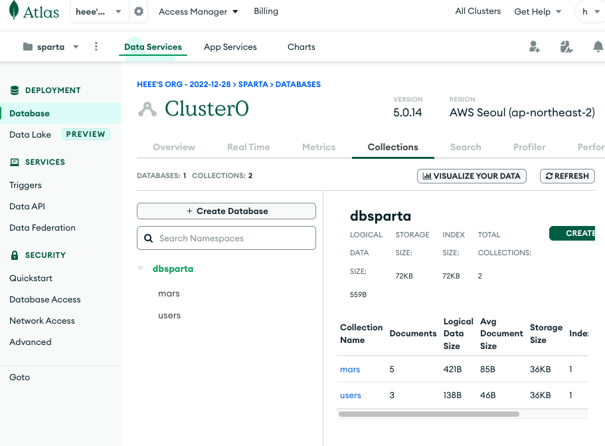Click the search magnifier icon in namespaces

pos(149,238)
